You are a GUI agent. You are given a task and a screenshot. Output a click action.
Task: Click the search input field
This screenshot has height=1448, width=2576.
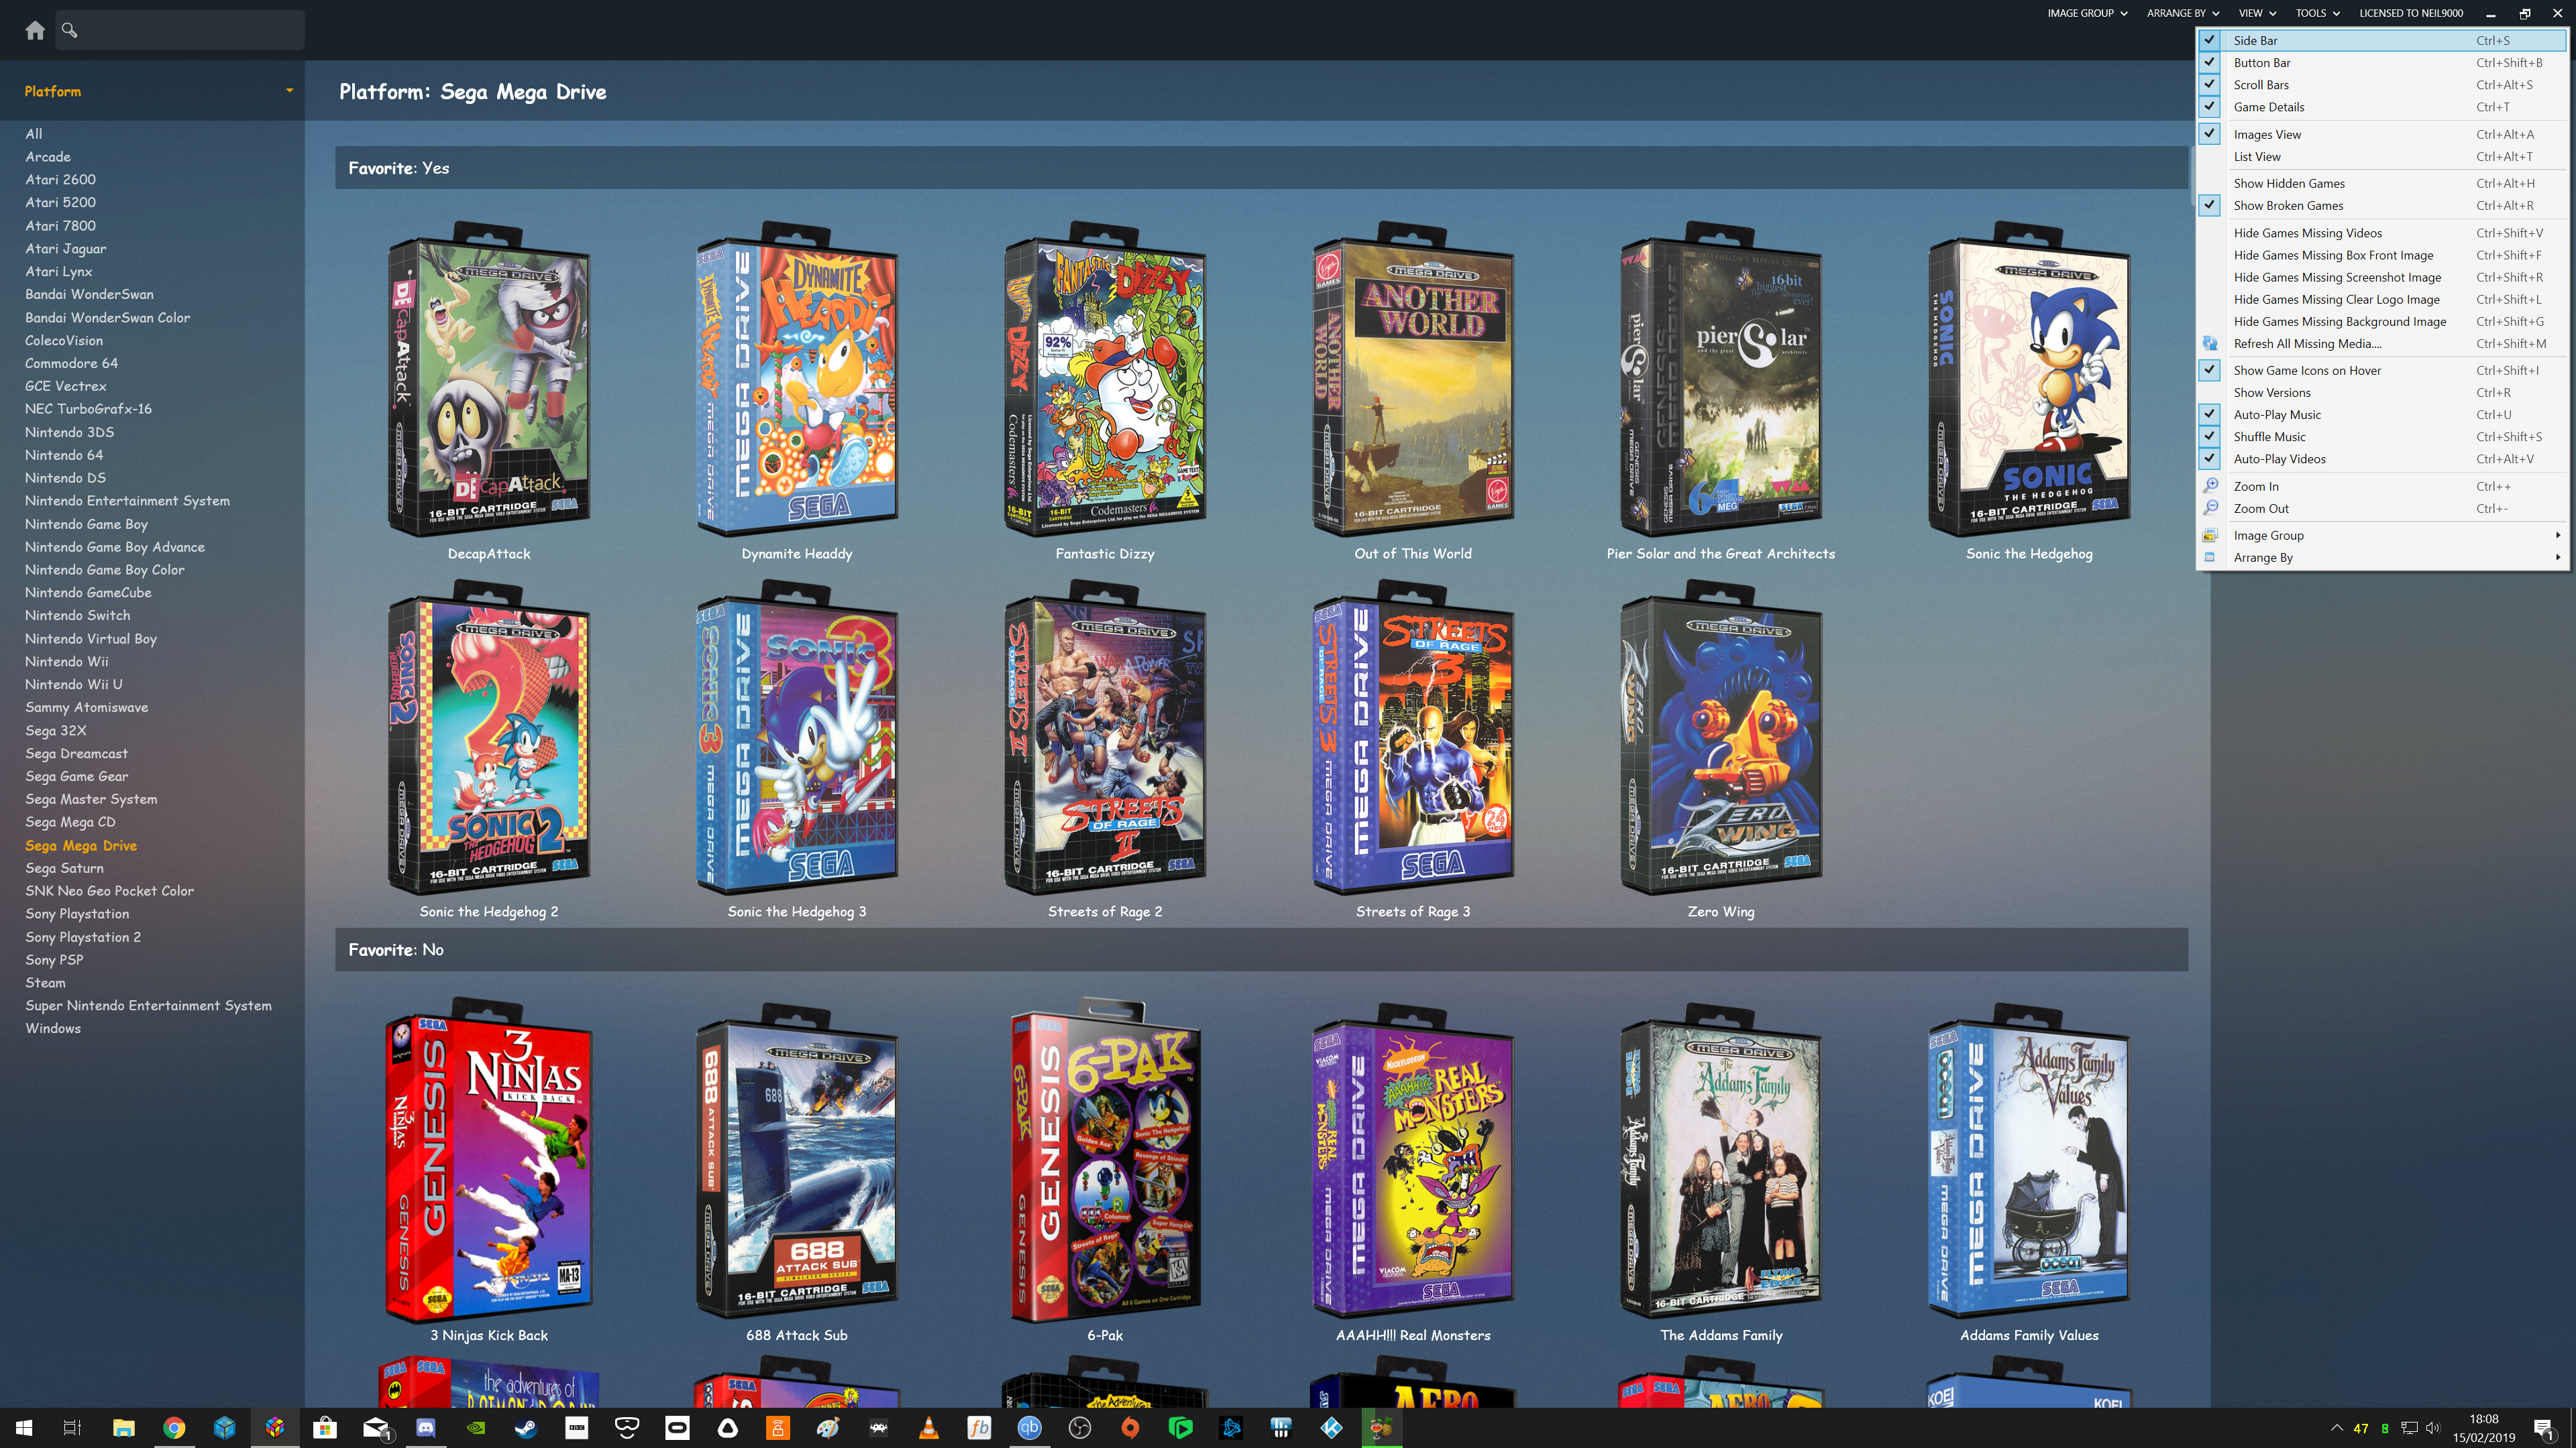[180, 30]
